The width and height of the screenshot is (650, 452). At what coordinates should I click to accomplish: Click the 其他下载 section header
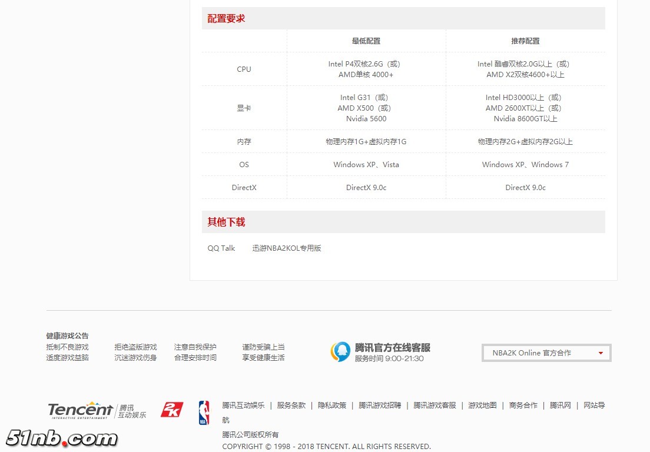(x=226, y=222)
